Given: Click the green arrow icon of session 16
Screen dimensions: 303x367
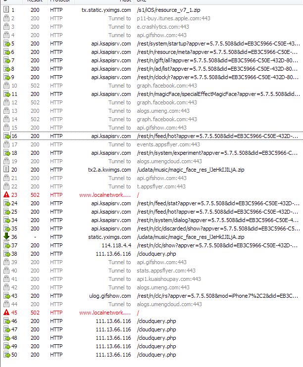Looking at the screenshot, I should (x=7, y=136).
